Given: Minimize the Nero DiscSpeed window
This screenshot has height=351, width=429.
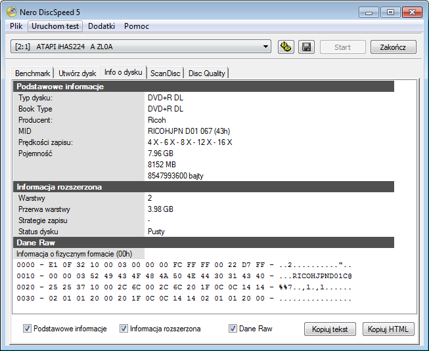Looking at the screenshot, I should pos(369,12).
